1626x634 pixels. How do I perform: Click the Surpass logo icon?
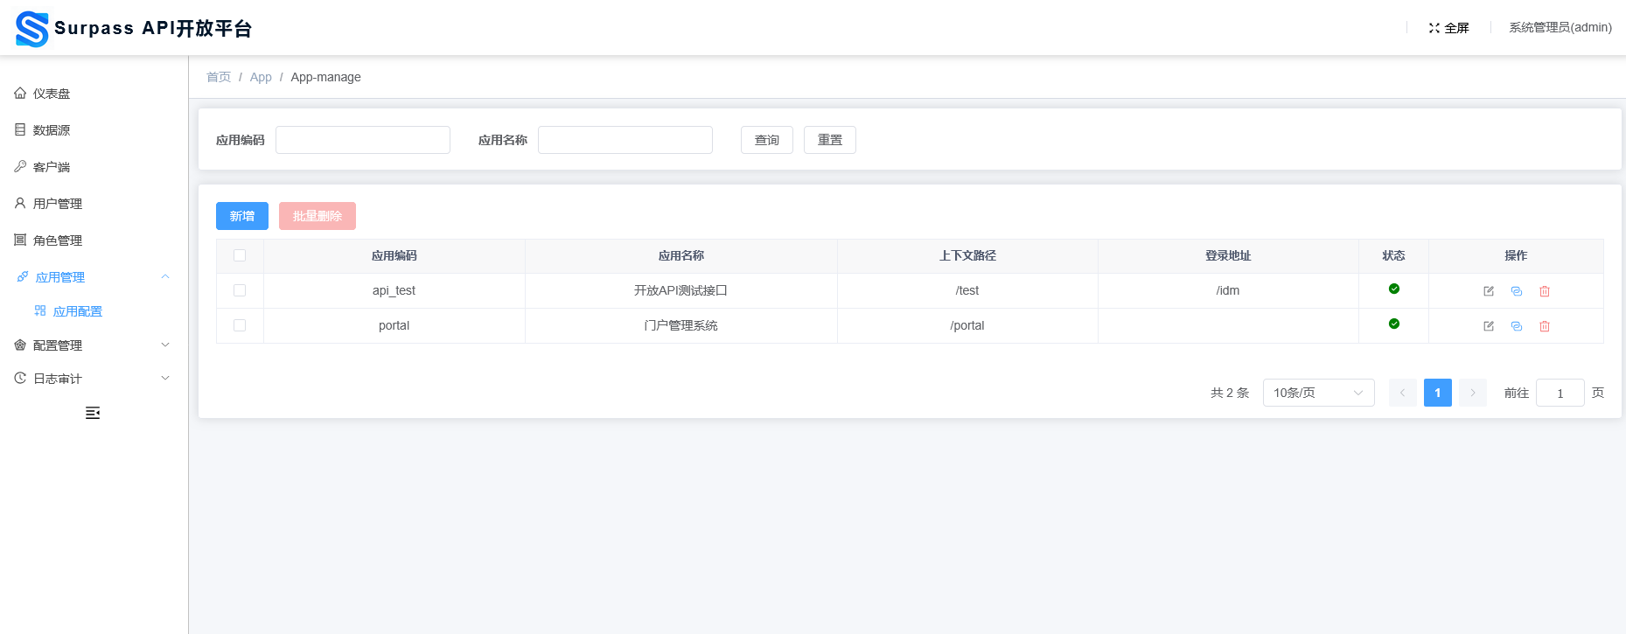click(x=32, y=29)
